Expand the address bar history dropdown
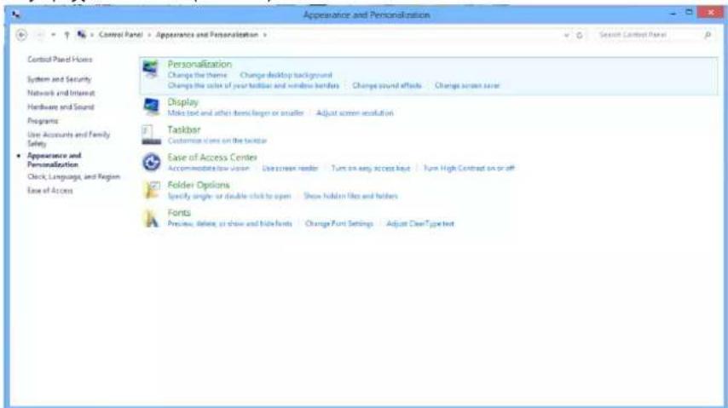 click(x=566, y=35)
